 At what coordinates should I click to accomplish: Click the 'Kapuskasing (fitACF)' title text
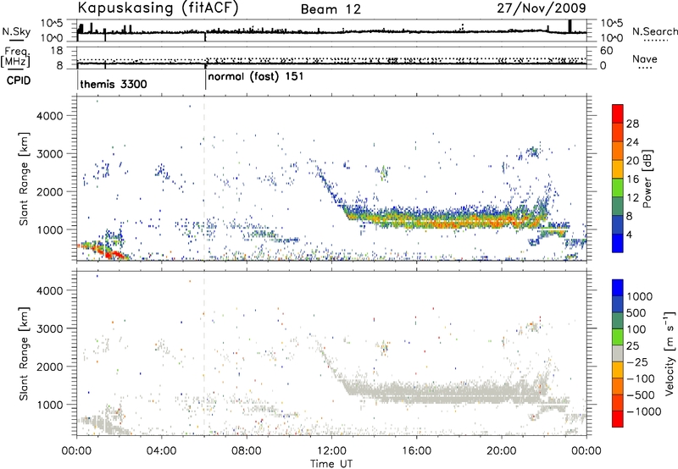(x=158, y=8)
